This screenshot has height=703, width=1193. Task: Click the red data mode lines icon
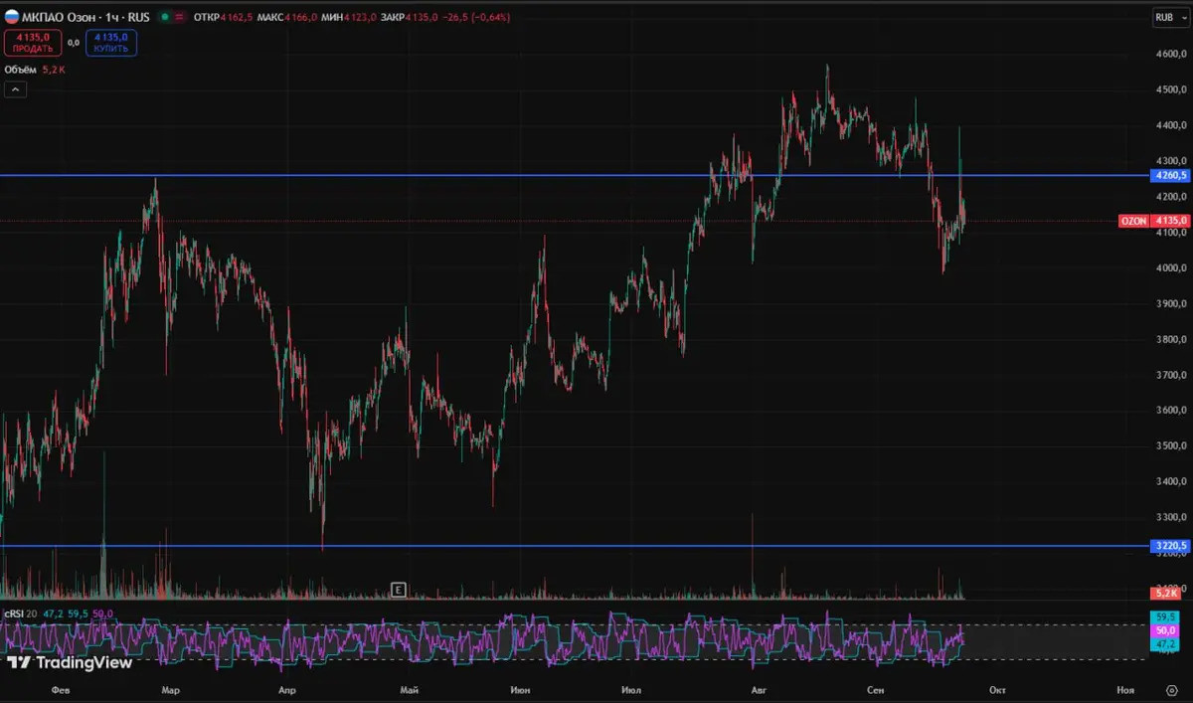click(x=179, y=17)
